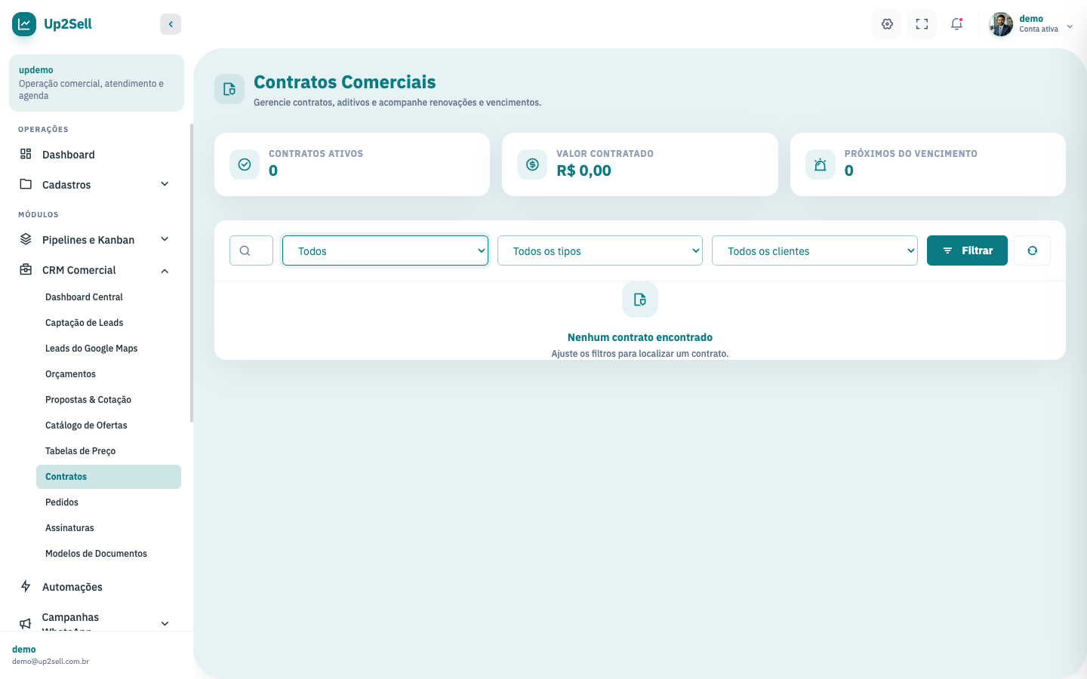Click the demo user avatar
Screen dimensions: 1087x679
coord(1001,24)
